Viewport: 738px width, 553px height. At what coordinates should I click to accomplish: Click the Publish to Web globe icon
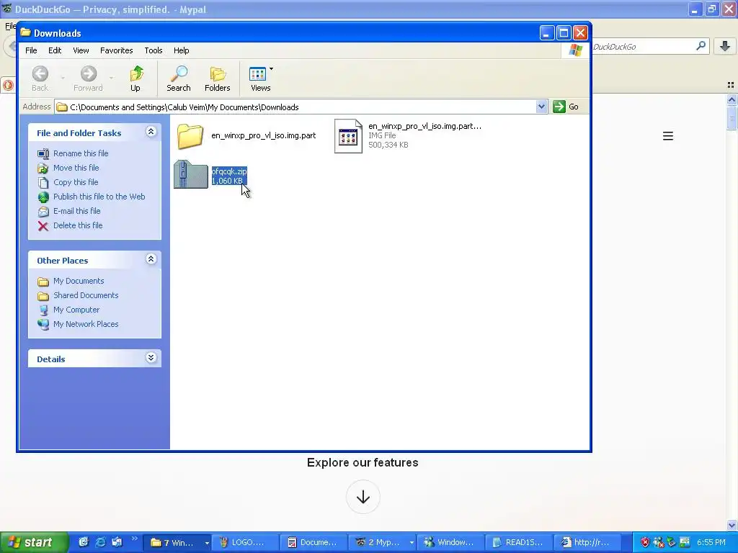pos(43,197)
